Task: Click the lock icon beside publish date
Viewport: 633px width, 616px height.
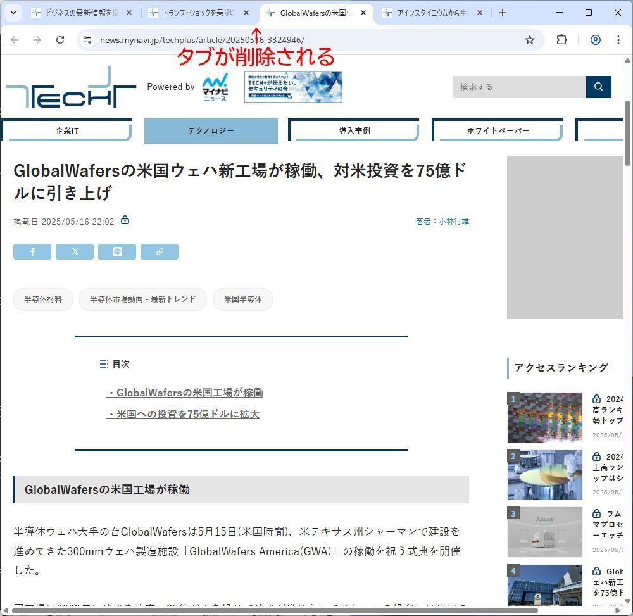Action: [x=125, y=220]
